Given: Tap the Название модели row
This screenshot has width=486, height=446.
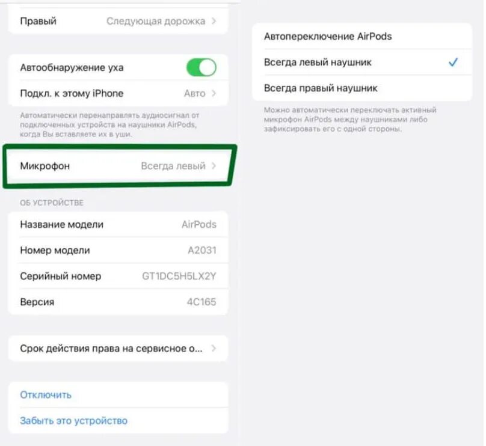Looking at the screenshot, I should pyautogui.click(x=118, y=224).
